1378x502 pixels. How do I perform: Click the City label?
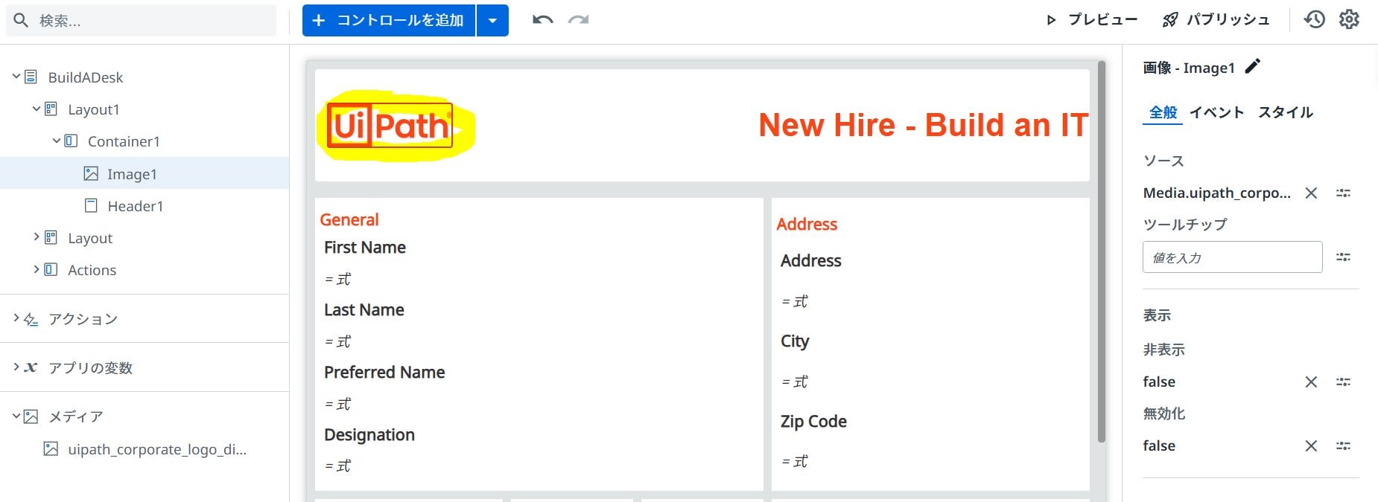(795, 341)
